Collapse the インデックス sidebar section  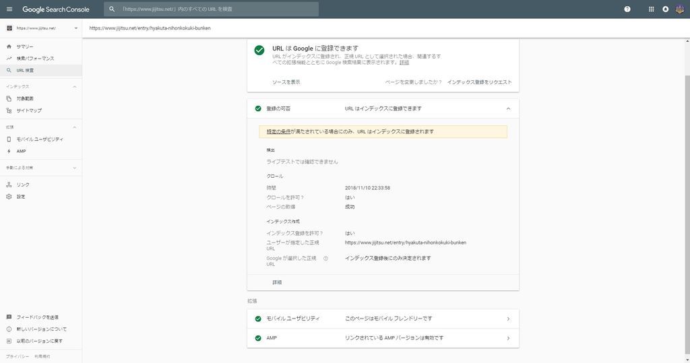(74, 87)
